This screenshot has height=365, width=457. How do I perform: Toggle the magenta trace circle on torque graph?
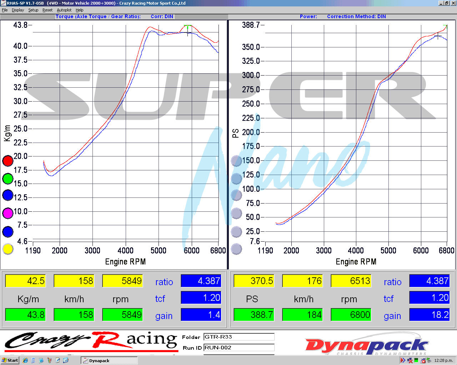8,213
